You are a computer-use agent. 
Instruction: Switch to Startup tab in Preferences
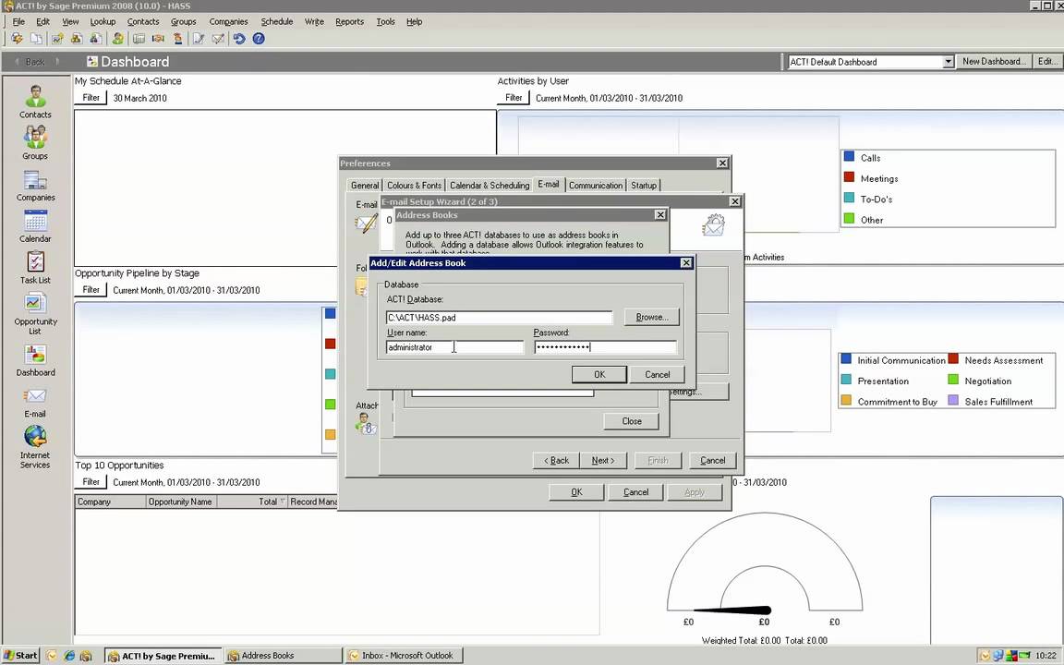[x=643, y=186]
